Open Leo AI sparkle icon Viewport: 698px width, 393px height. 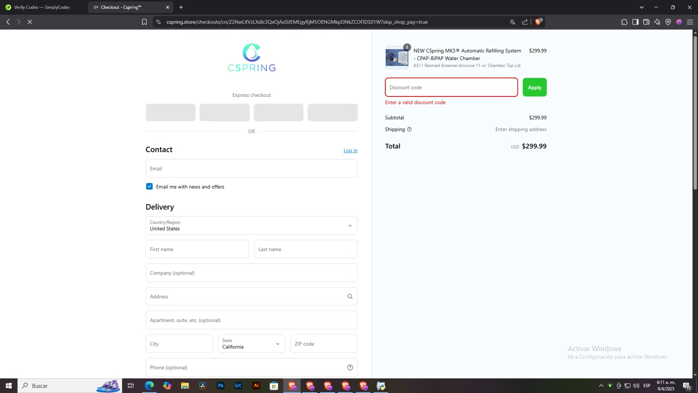coord(657,22)
